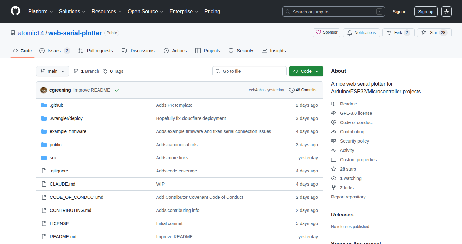Open the eeb4aba commit hash link
The height and width of the screenshot is (244, 462).
point(256,90)
